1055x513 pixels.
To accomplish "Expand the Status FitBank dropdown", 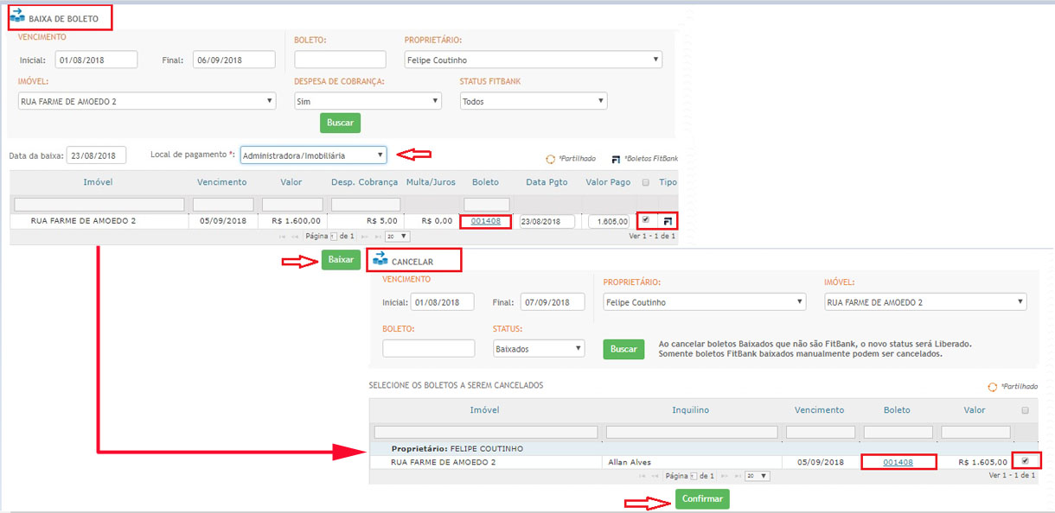I will (533, 101).
